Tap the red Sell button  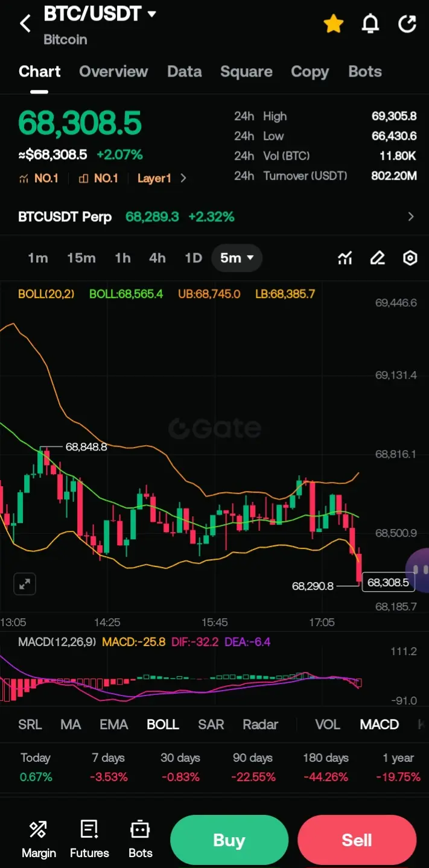[x=357, y=840]
